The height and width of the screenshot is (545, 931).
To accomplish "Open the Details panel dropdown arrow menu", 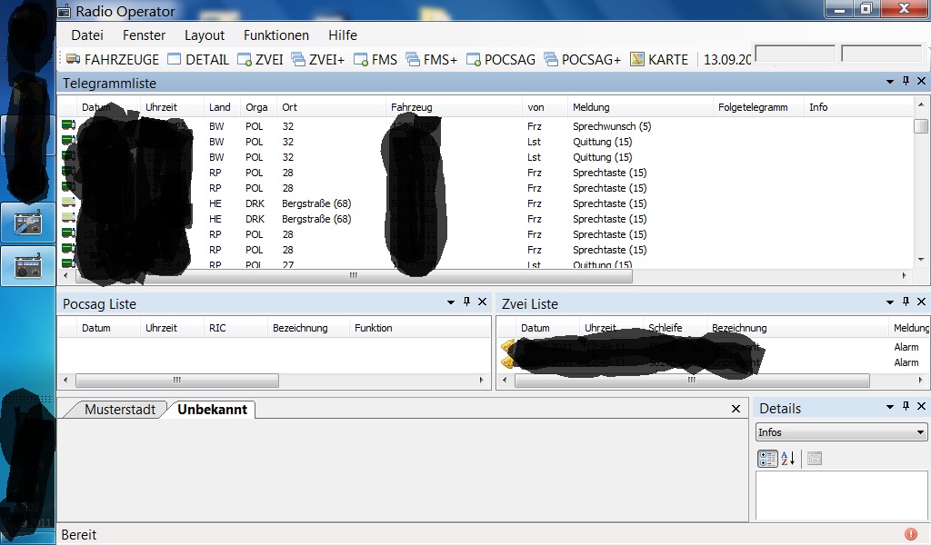I will pyautogui.click(x=890, y=407).
